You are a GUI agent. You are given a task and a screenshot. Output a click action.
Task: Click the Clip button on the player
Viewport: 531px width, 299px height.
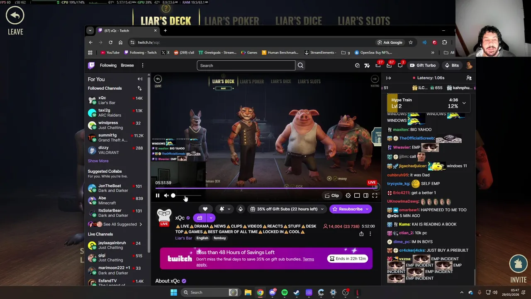point(331,196)
